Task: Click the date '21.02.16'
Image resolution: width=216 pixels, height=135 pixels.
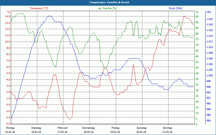Action: [x=167, y=132]
